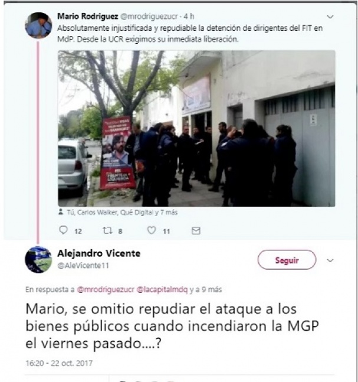The width and height of the screenshot is (358, 382).
Task: Click the tagged people icon below photo
Action: [x=61, y=212]
